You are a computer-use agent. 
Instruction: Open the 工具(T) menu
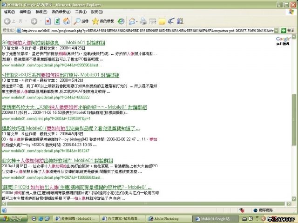pos(81,12)
